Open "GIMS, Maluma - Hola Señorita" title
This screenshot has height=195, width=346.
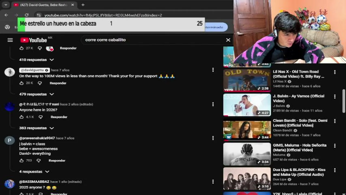click(x=300, y=147)
